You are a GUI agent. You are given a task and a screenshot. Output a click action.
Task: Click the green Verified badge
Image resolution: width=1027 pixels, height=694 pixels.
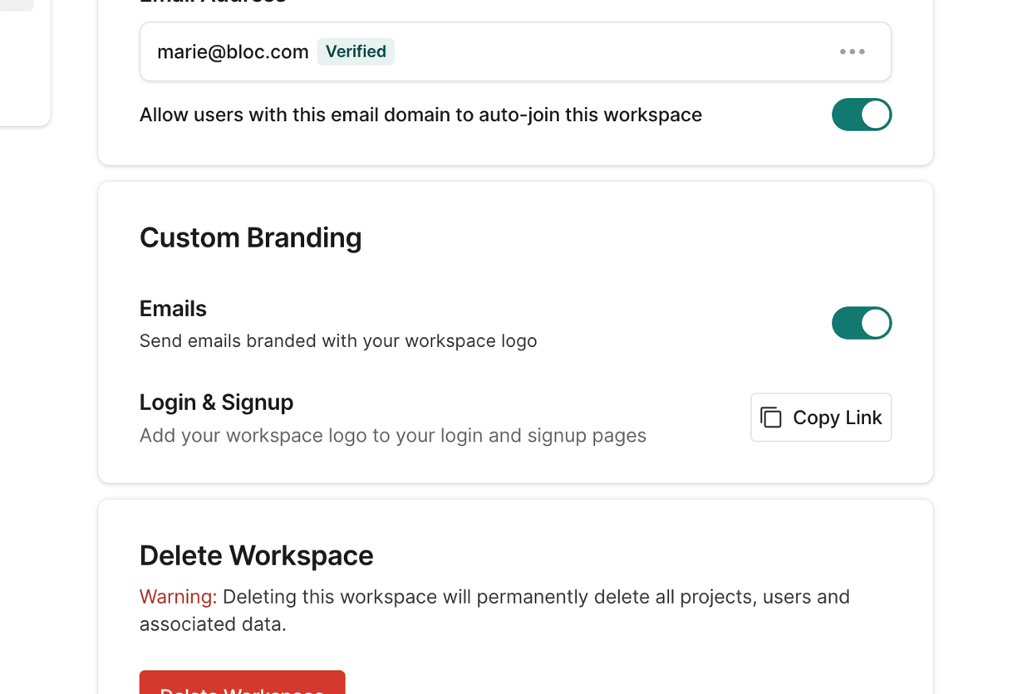click(x=356, y=51)
